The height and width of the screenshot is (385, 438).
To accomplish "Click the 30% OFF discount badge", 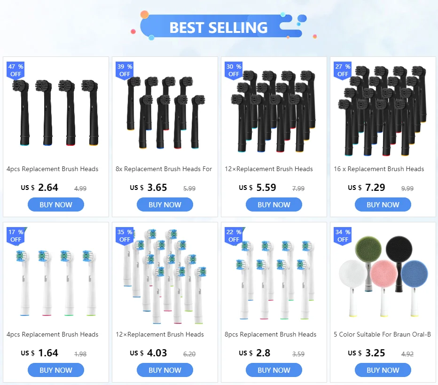I will click(234, 71).
